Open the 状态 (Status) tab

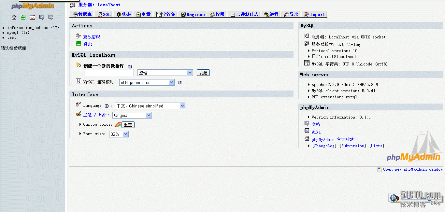click(x=123, y=14)
